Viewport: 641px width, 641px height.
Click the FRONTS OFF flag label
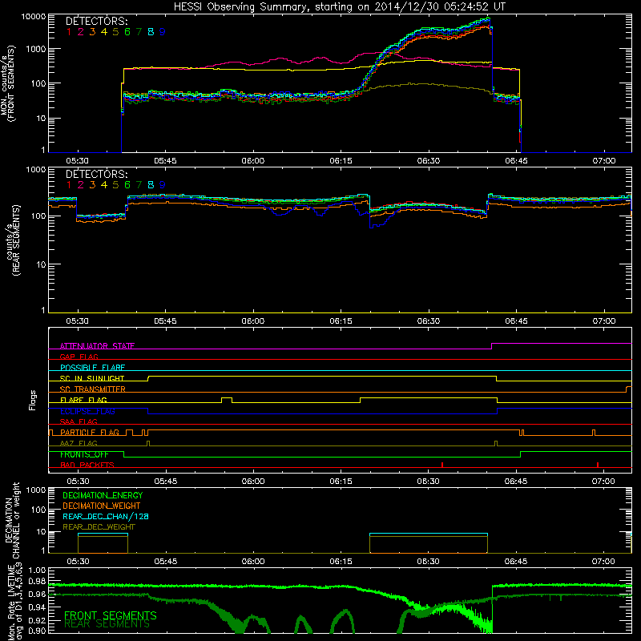84,454
